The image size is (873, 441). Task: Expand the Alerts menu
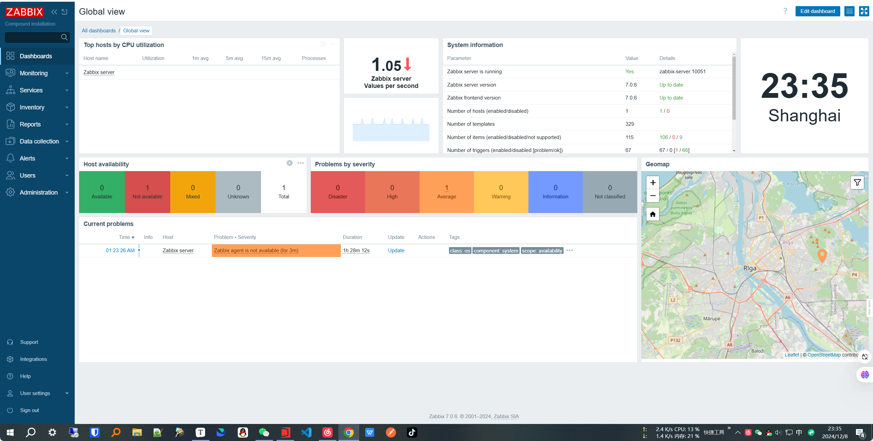click(x=38, y=158)
